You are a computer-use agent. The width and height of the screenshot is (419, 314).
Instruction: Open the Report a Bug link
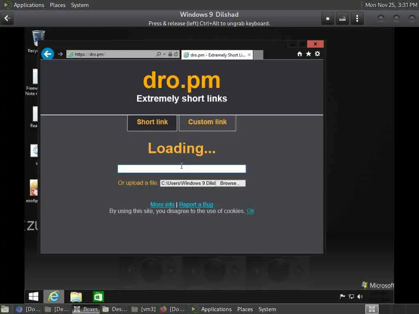[x=196, y=204]
